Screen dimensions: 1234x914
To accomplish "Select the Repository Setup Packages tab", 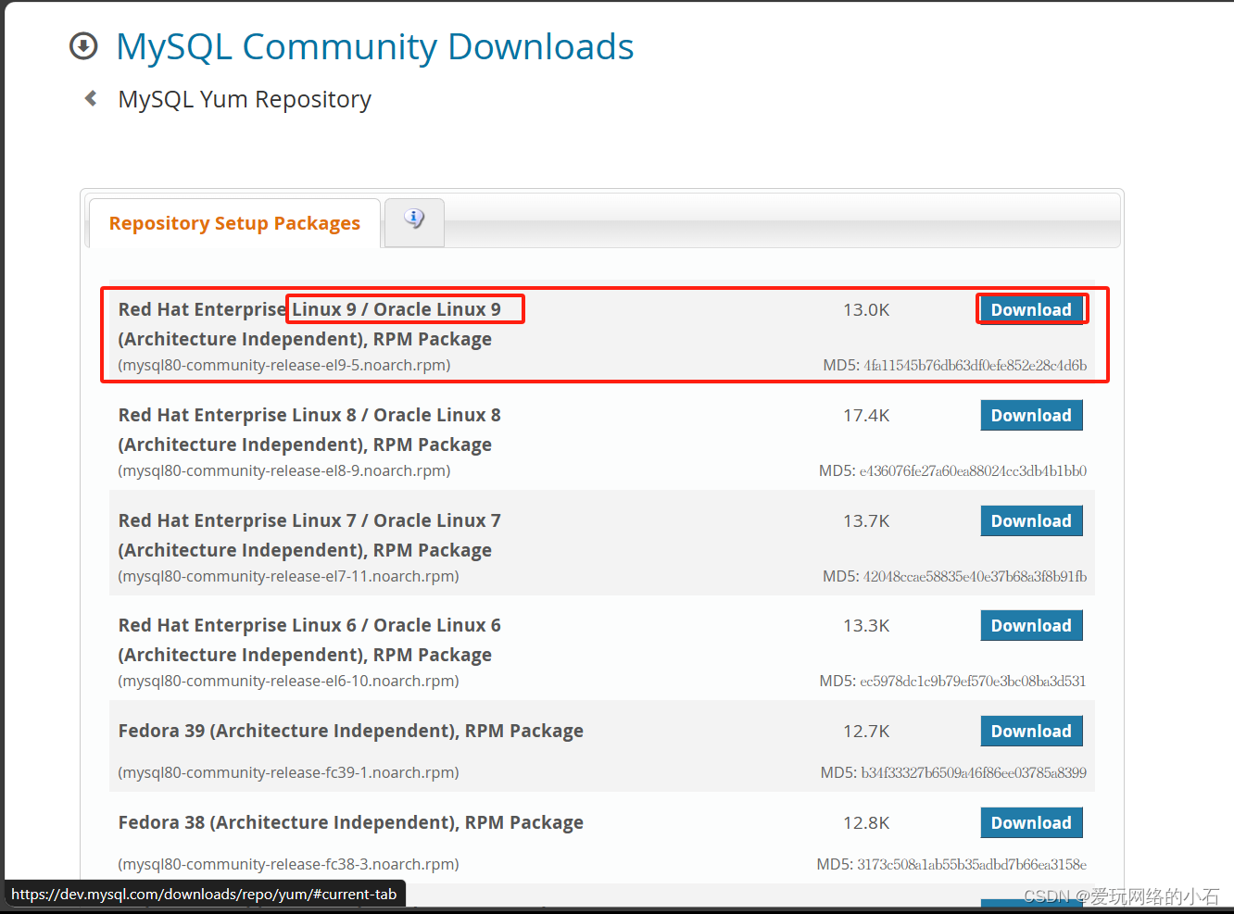I will 234,223.
